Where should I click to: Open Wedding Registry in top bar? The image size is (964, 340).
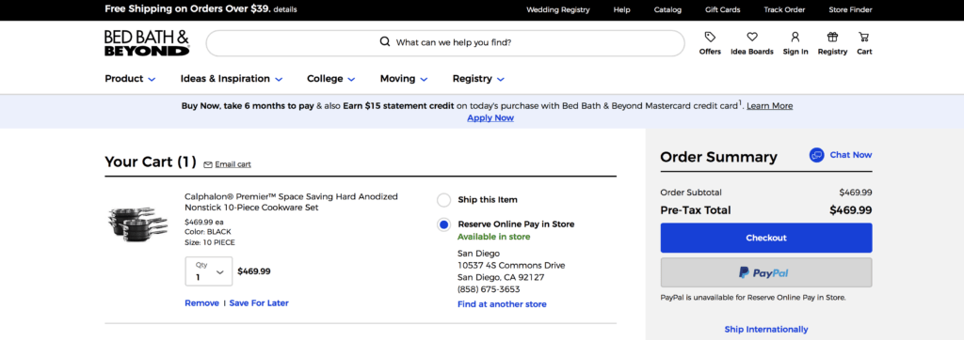(557, 9)
